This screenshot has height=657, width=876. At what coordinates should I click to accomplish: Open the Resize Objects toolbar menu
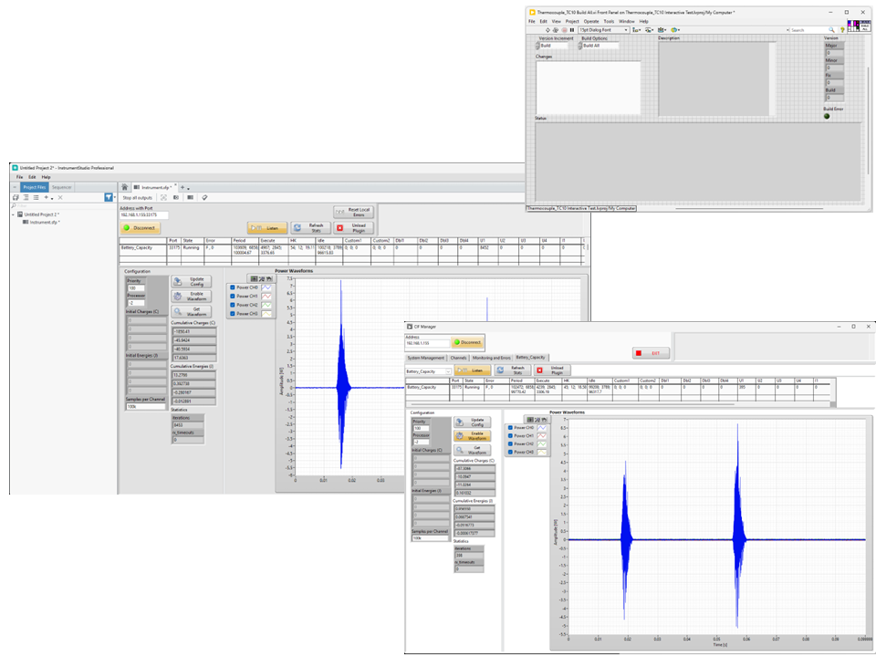(x=662, y=30)
